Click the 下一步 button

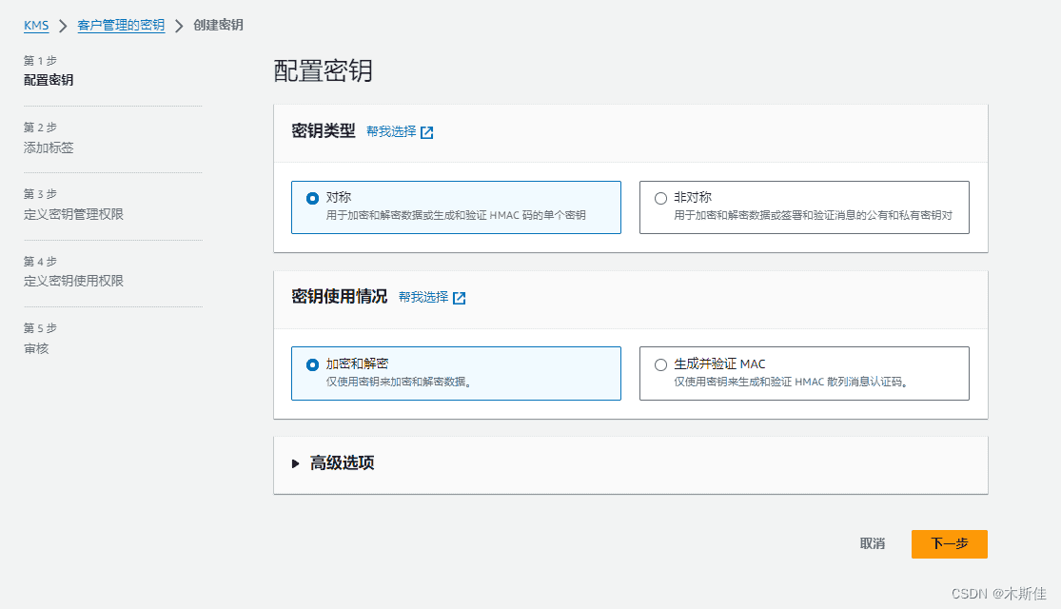click(949, 543)
